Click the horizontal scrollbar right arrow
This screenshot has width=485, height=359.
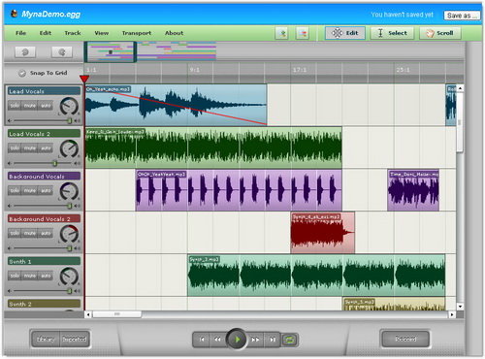coord(452,314)
